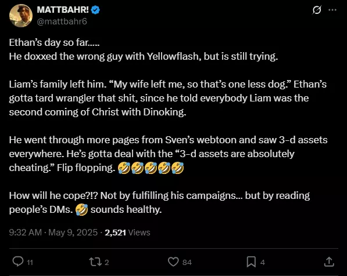This screenshot has height=276, width=347.
Task: Click the tweet text starting 'Ethan's day so far'
Action: (x=168, y=126)
